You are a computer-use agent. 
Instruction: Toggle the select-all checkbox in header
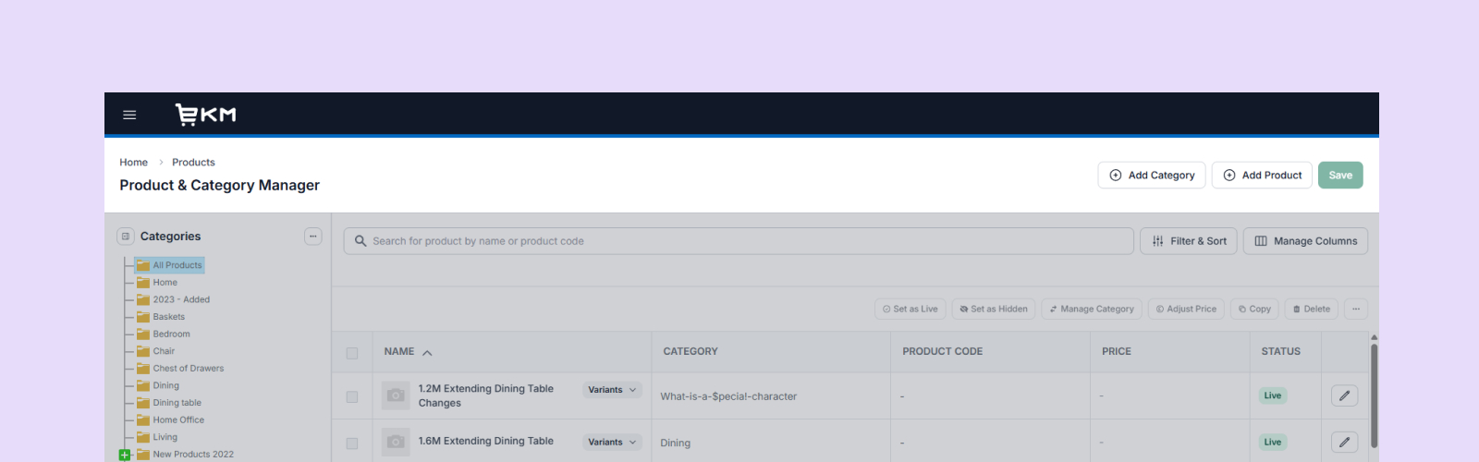tap(352, 353)
